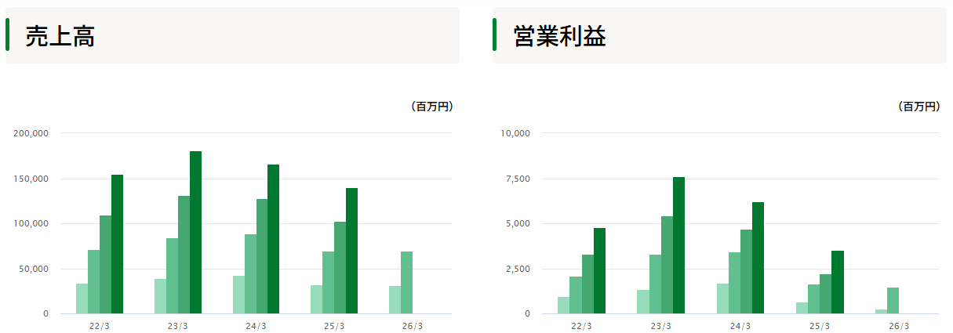
Task: Click the 22/3 axis label under 売上高 chart
Action: pyautogui.click(x=100, y=326)
